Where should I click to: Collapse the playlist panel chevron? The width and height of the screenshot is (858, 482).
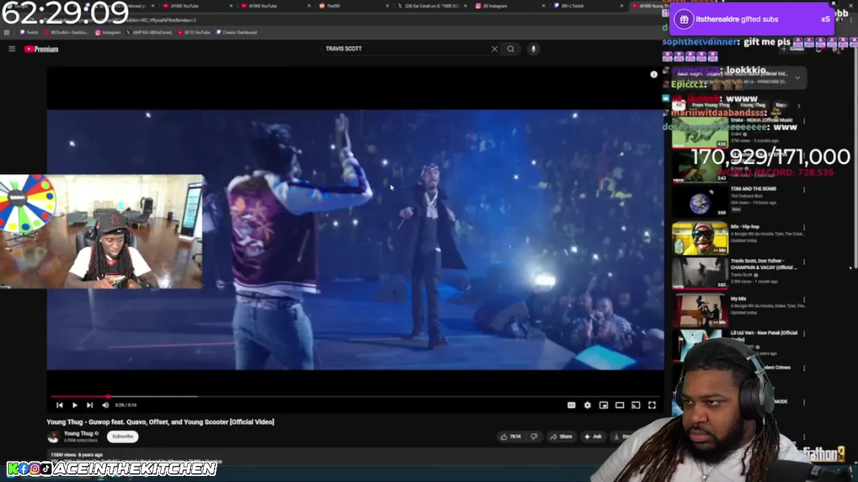coord(798,78)
